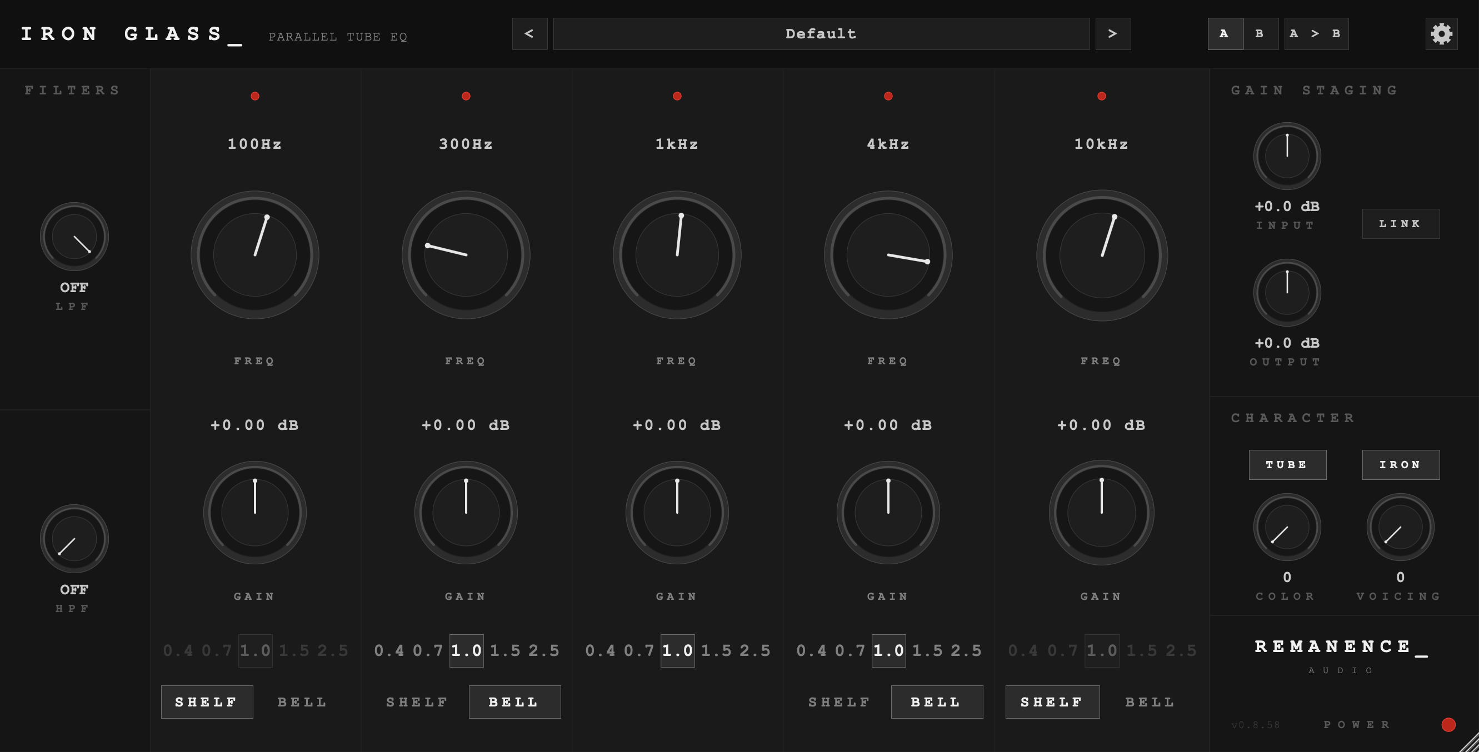
Task: Click the 300Hz FREQ knob
Action: (466, 254)
